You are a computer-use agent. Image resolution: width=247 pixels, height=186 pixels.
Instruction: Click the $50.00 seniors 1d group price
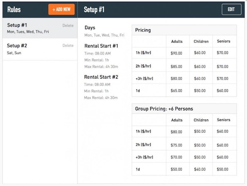(x=223, y=169)
